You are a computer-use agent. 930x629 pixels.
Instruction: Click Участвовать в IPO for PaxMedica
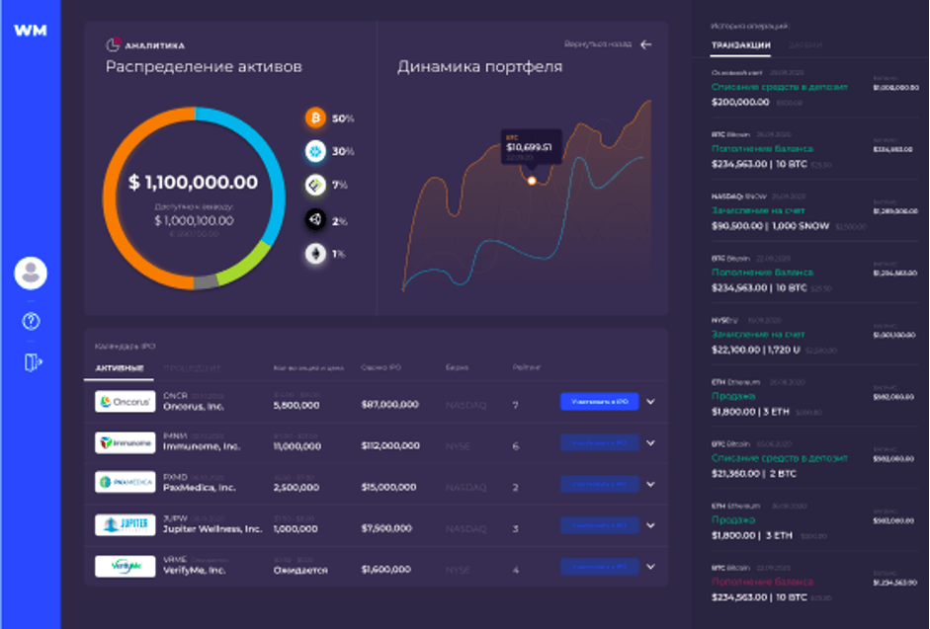[x=600, y=485]
